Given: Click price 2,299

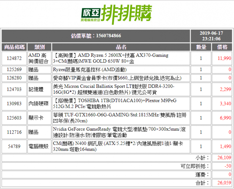Looking at the screenshot, I should 226,89.
